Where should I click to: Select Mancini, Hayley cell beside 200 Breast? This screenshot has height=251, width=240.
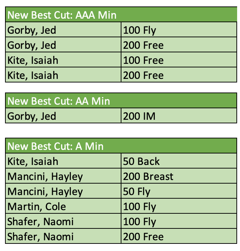coord(45,176)
